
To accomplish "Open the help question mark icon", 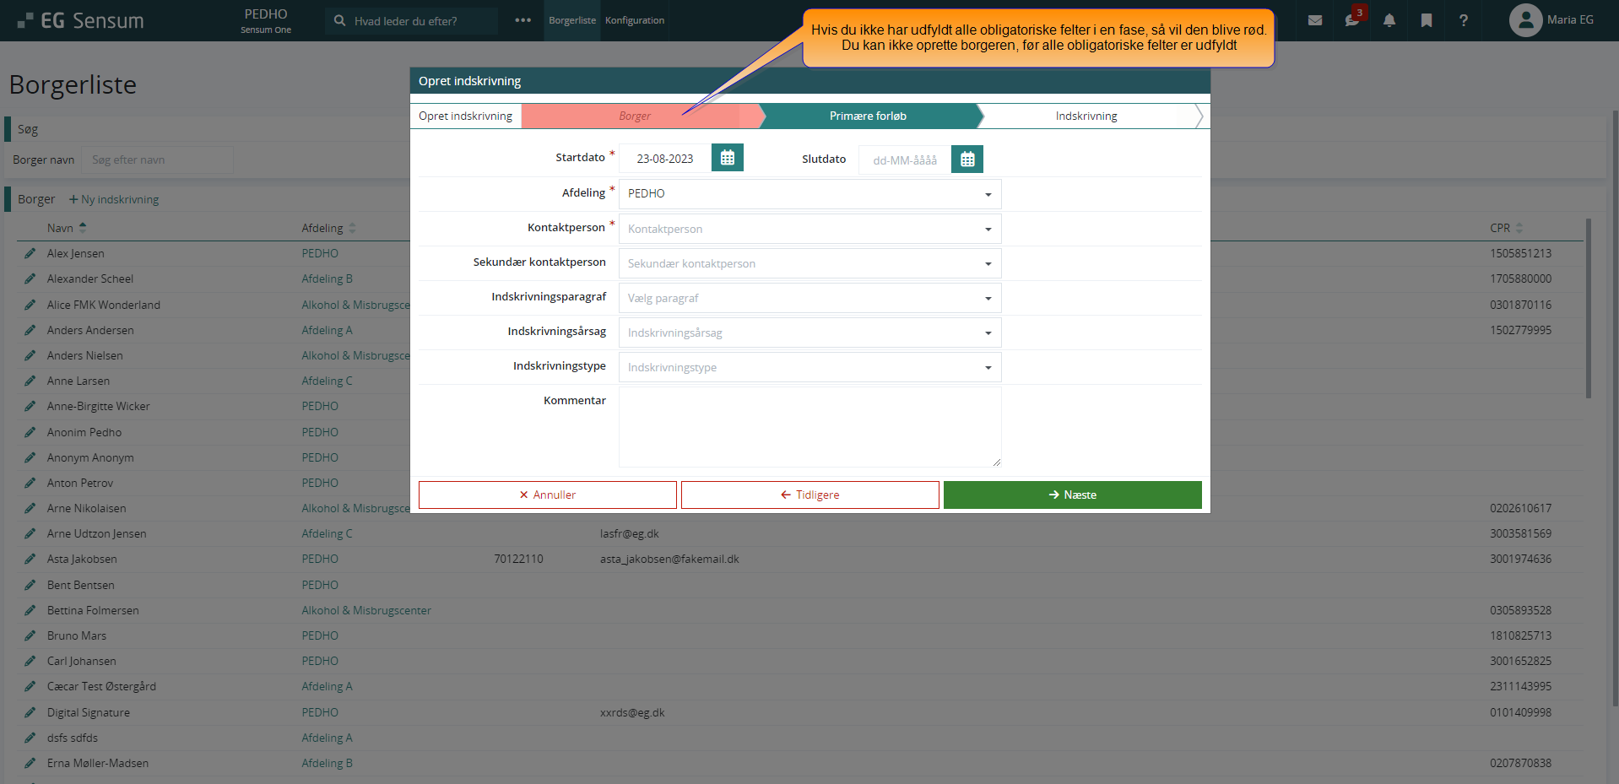I will [1463, 20].
